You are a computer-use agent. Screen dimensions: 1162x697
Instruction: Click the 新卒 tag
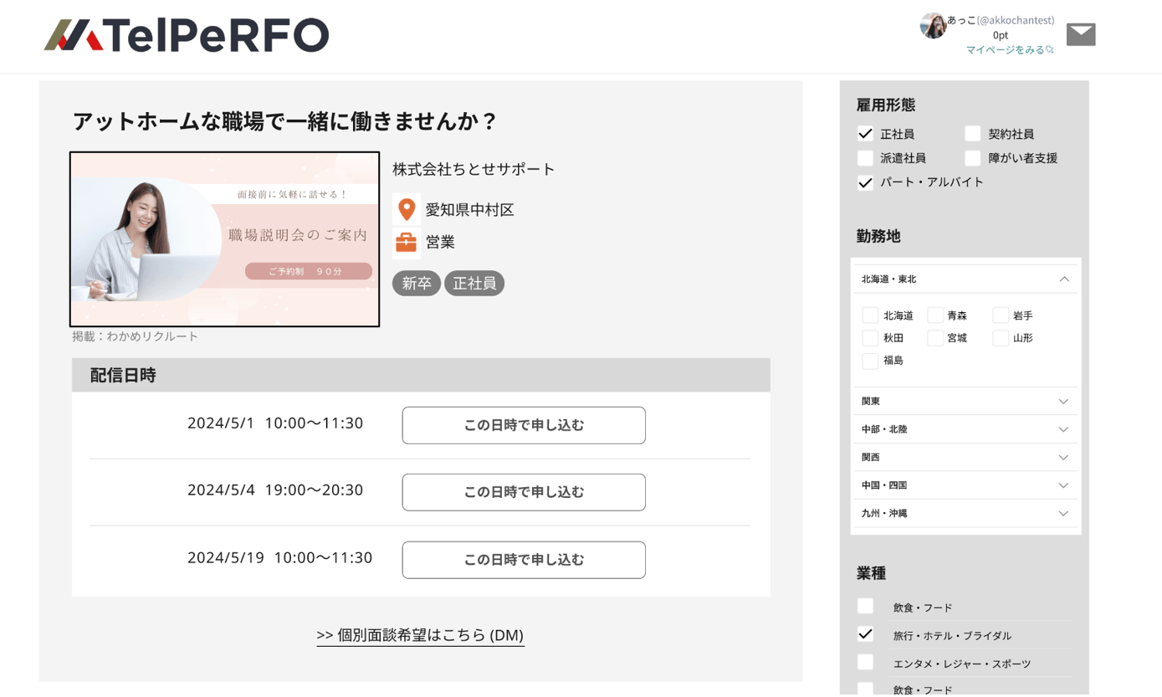[x=416, y=283]
